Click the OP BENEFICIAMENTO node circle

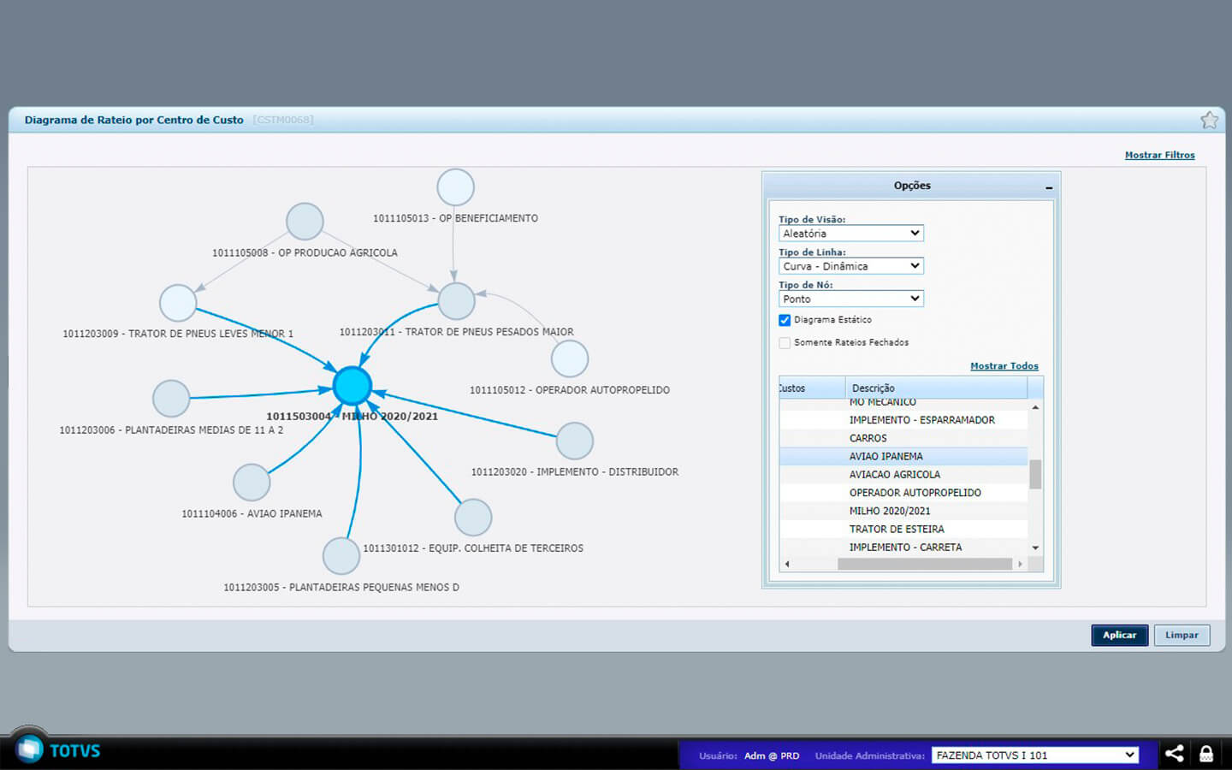[x=455, y=187]
